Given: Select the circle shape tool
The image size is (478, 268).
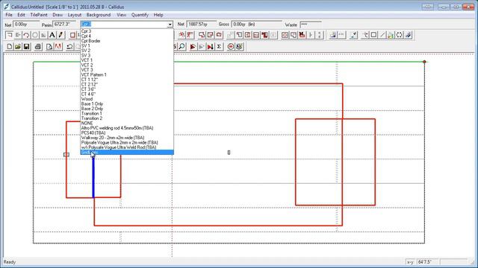Looking at the screenshot, I should [35, 35].
